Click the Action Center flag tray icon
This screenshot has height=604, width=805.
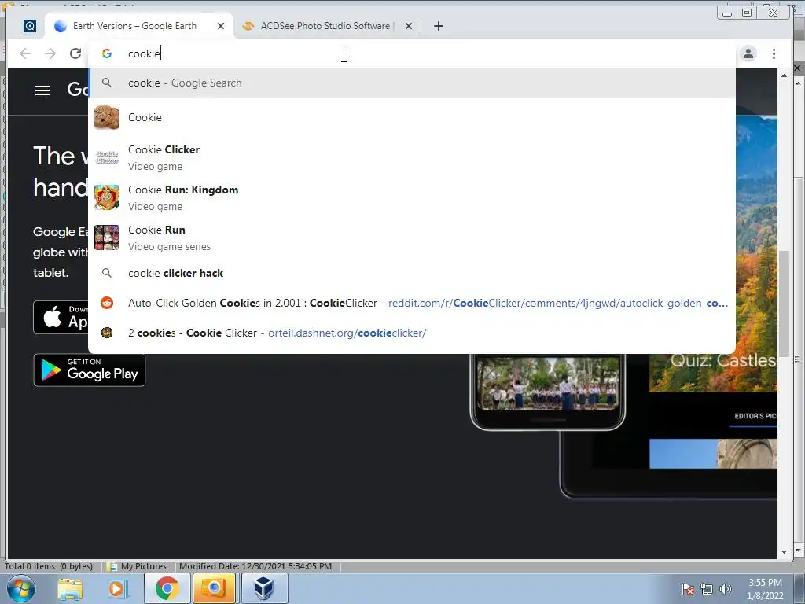coord(688,589)
